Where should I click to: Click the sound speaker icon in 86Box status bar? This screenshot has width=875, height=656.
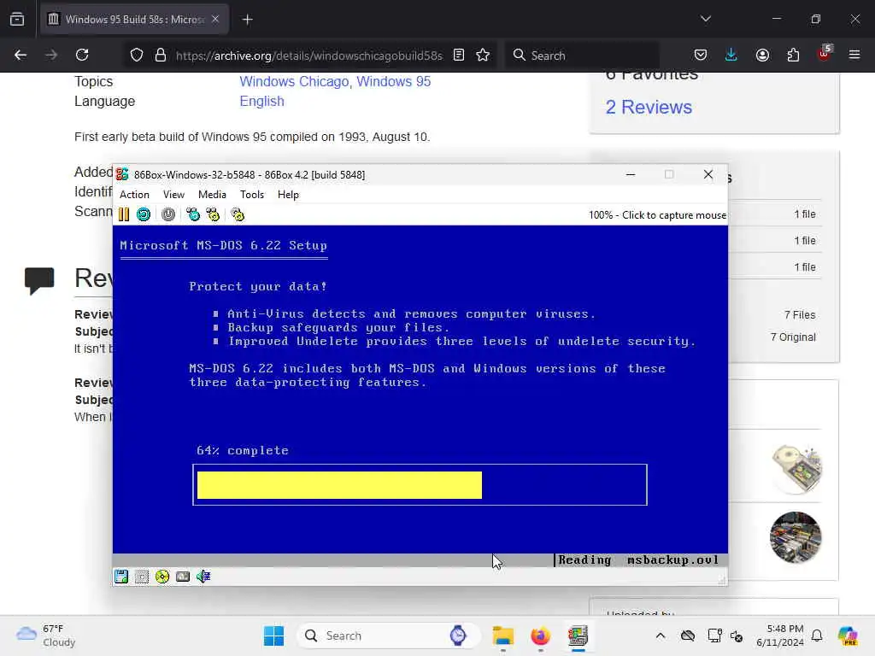click(203, 577)
